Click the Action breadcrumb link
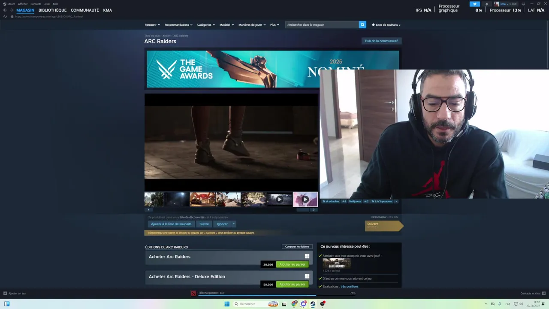 [x=166, y=36]
